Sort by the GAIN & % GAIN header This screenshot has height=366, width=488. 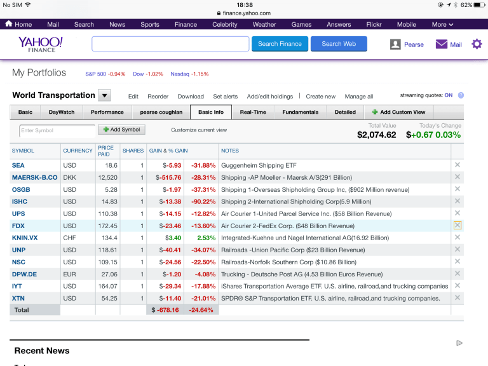[168, 151]
